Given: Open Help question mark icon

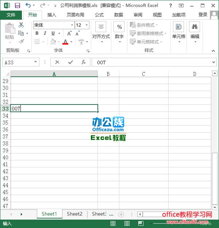Looking at the screenshot, I should [170, 5].
